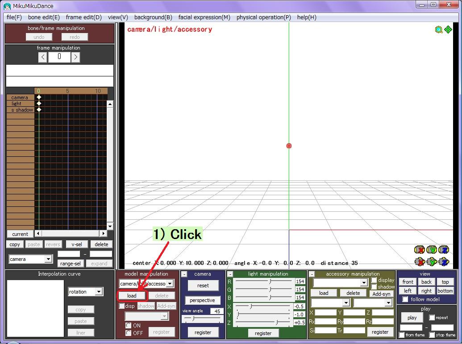Click lower-row green Y axis icon

coord(432,261)
